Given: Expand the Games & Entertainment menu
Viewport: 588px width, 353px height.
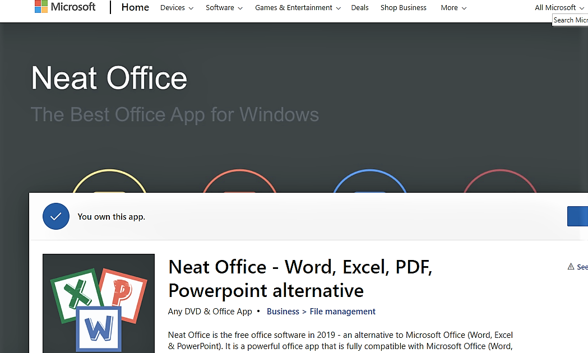Looking at the screenshot, I should point(298,8).
